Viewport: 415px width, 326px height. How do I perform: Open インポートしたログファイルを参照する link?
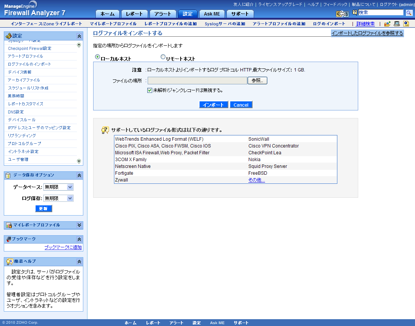pyautogui.click(x=367, y=33)
